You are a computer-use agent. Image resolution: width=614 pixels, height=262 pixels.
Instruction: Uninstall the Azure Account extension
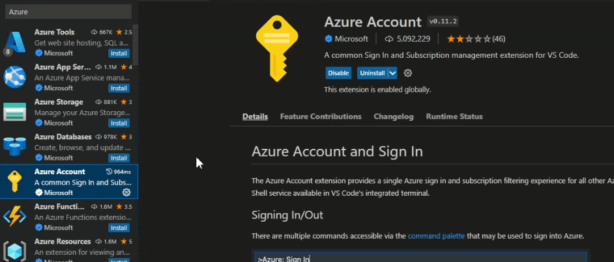coord(372,73)
